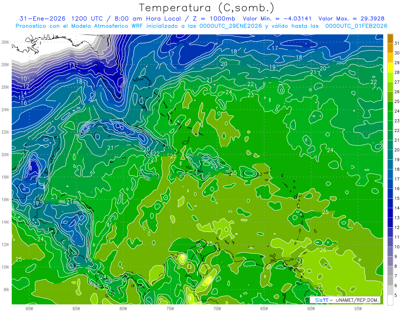Click the '16N' latitude axis label
Screen dimensions: 406x313
pos(6,200)
